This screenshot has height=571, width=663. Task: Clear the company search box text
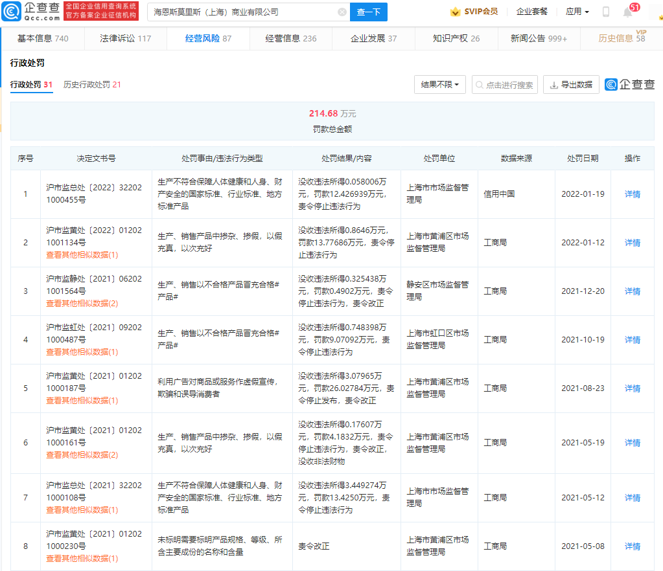pos(342,12)
